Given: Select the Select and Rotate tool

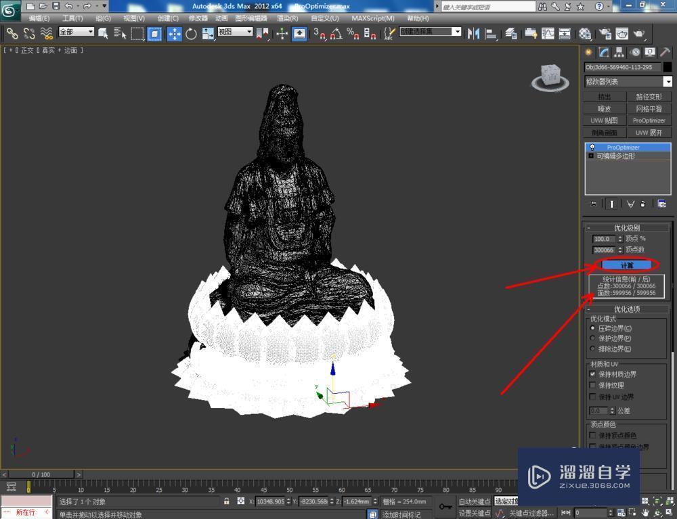Looking at the screenshot, I should [191, 34].
